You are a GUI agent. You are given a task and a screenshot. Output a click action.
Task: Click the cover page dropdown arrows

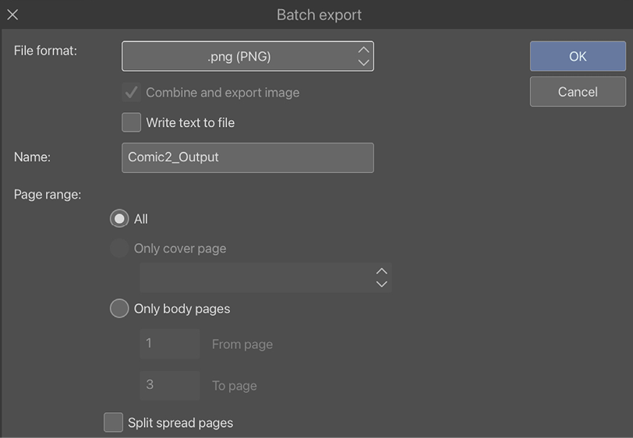coord(381,277)
